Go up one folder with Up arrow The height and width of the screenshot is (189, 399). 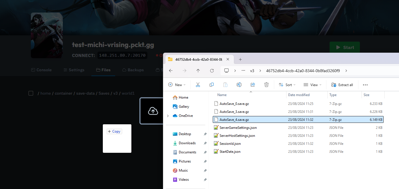point(198,71)
